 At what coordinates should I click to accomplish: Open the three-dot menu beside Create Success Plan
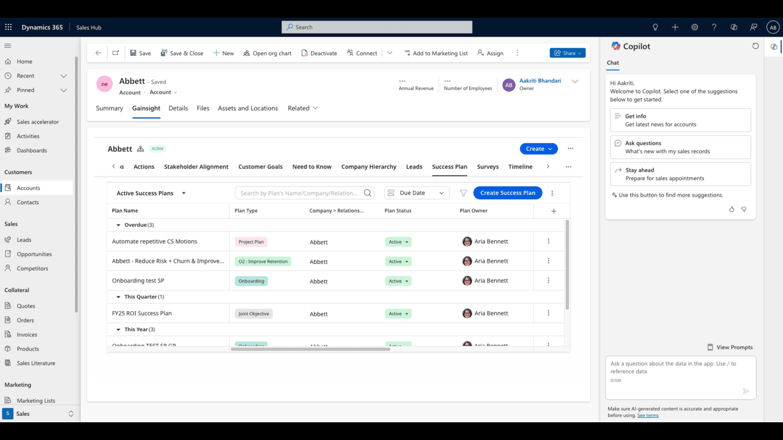pos(552,193)
